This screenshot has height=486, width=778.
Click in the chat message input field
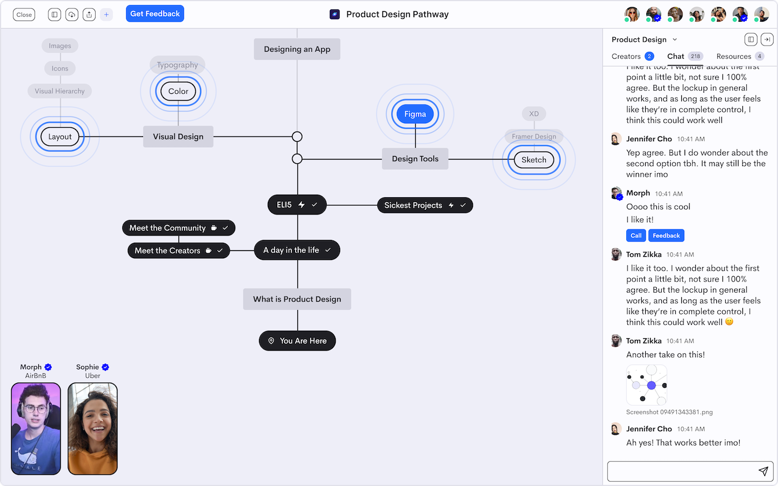[690, 472]
